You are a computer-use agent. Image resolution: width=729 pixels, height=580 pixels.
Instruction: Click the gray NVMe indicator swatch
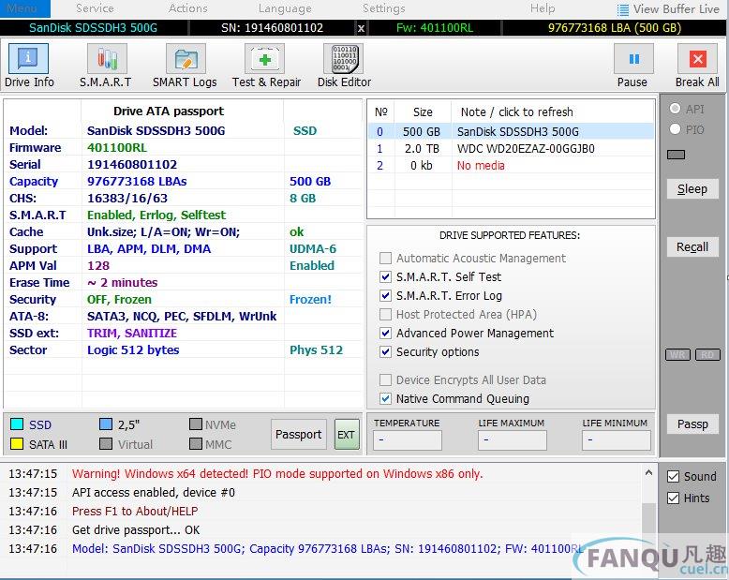click(x=196, y=424)
